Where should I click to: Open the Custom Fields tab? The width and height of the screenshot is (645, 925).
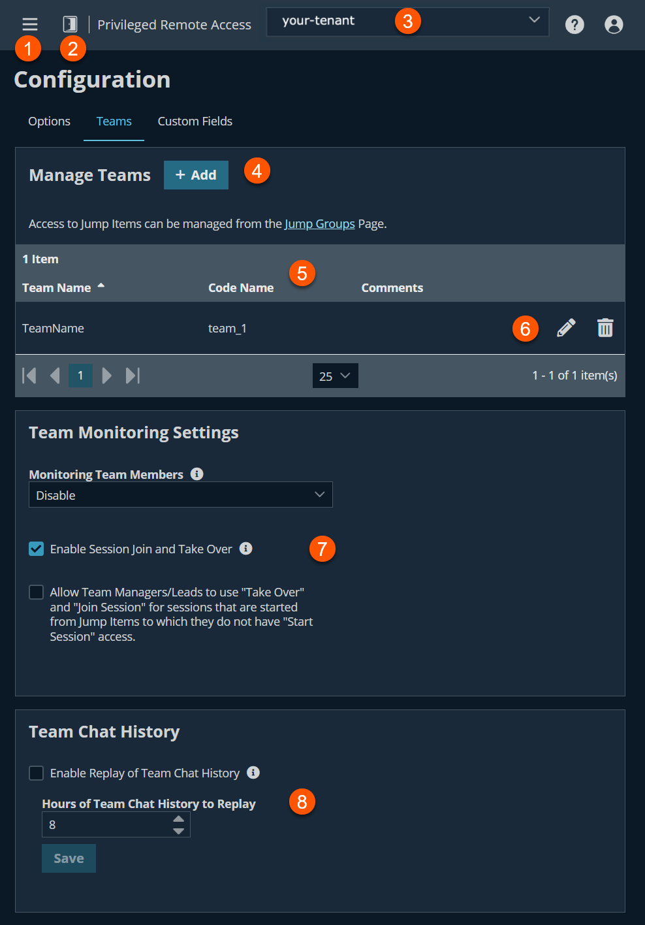195,122
